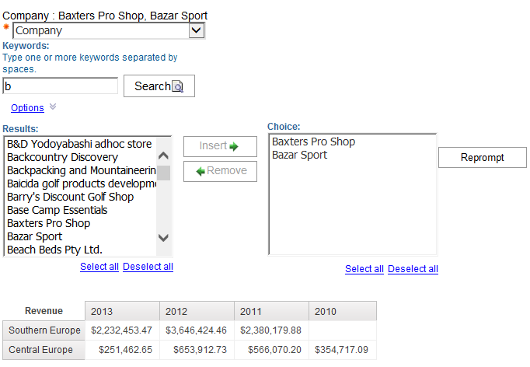Click Deselect all under Results
This screenshot has width=530, height=367.
148,267
